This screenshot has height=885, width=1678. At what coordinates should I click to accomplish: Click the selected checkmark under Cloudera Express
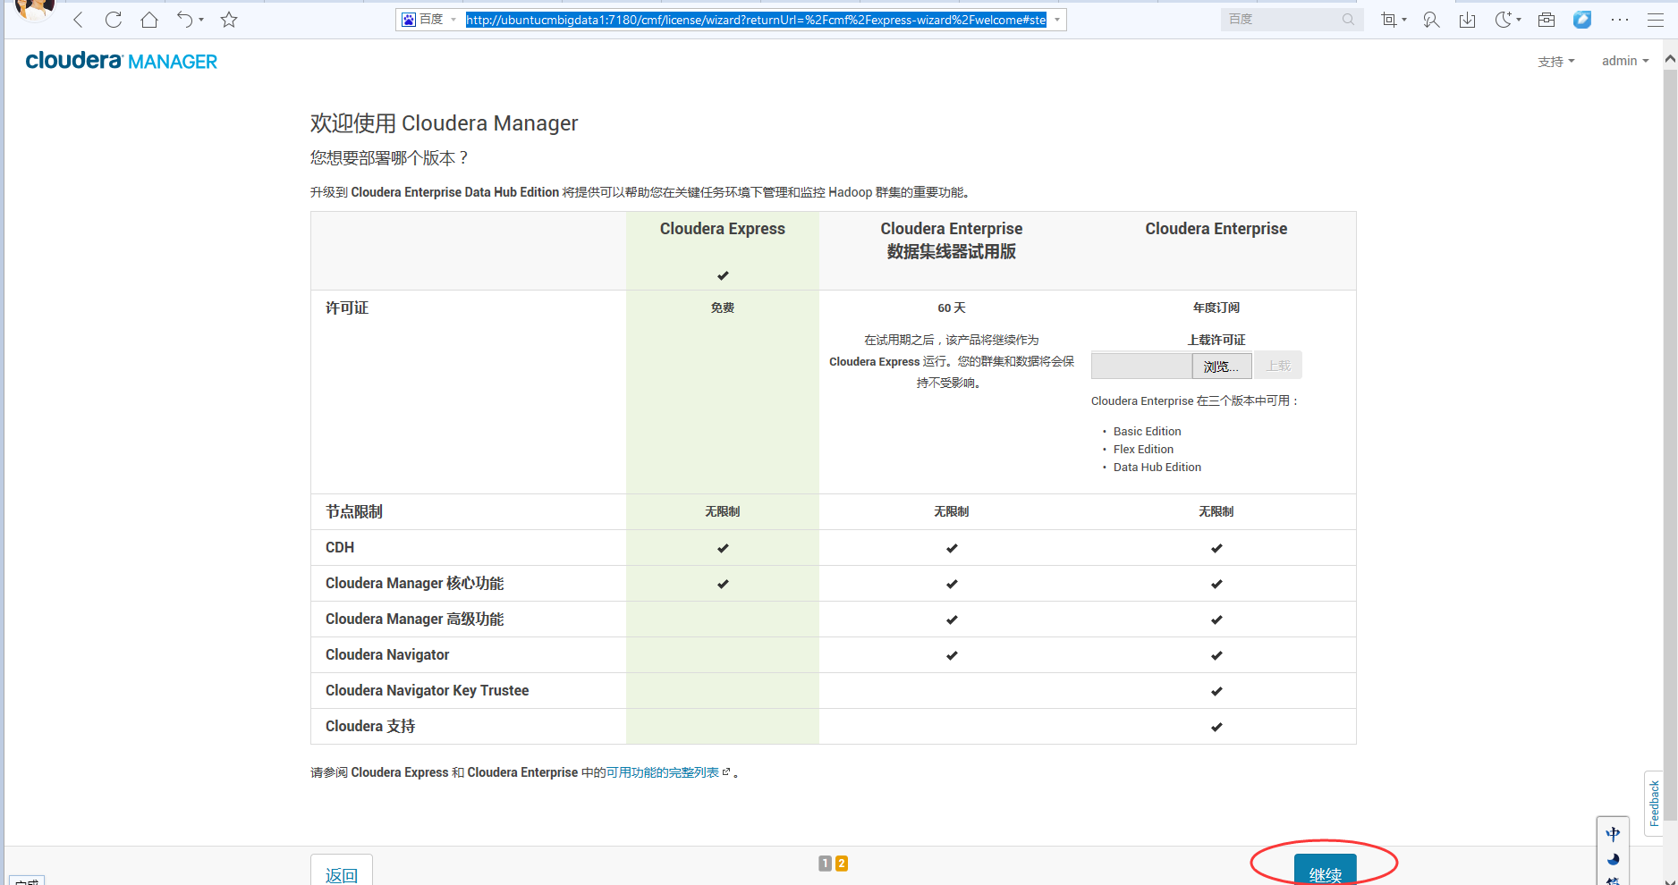click(723, 275)
